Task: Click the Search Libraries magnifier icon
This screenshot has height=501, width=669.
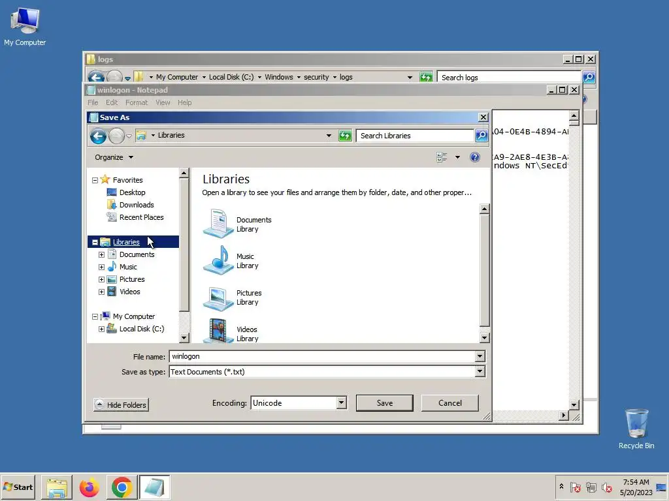Action: point(481,136)
